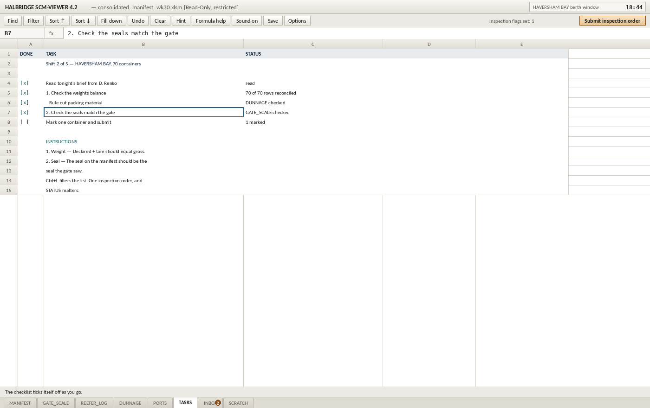Click the Find toolbar button
The height and width of the screenshot is (408, 650).
coord(13,21)
